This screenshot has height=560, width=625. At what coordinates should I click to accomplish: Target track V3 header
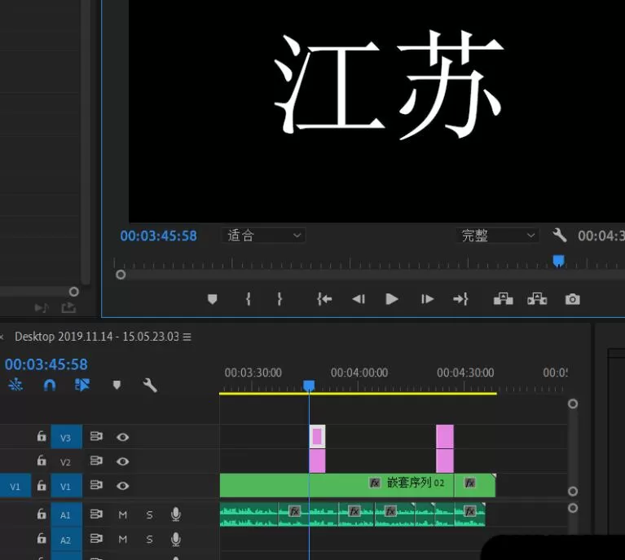66,437
